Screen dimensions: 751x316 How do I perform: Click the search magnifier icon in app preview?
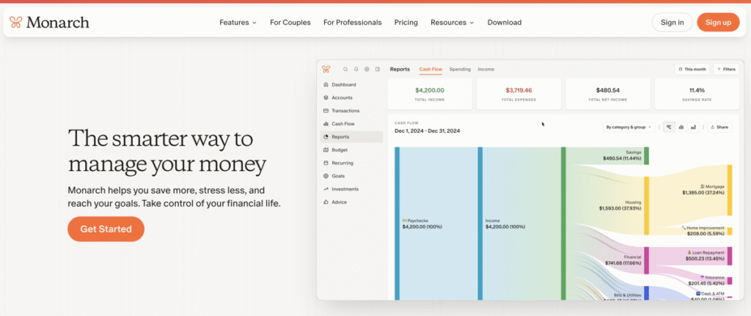[345, 69]
